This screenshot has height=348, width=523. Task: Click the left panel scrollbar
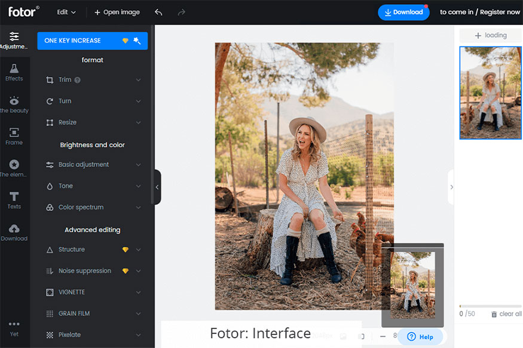coord(152,115)
